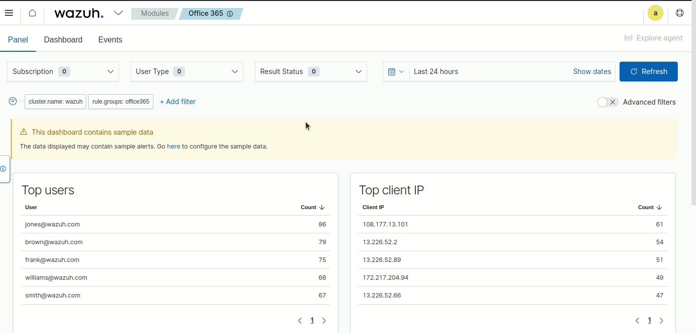Click the filter funnel icon near filter pills
This screenshot has height=333, width=696.
[x=12, y=102]
